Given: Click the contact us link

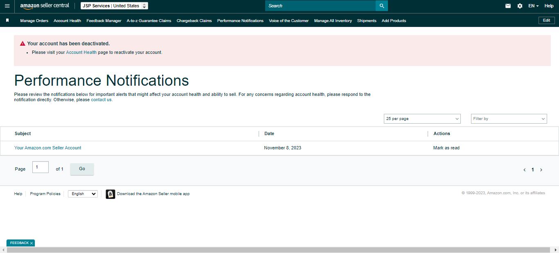Looking at the screenshot, I should pyautogui.click(x=101, y=100).
